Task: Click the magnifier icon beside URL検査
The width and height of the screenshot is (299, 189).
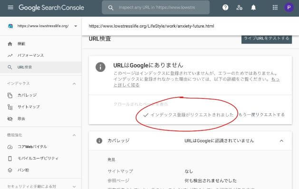Action: tap(10, 67)
